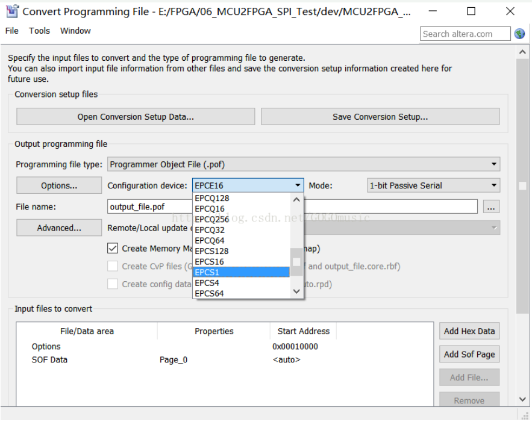Select EPCS128 in the device list
Viewport: 532px width, 422px height.
[x=241, y=251]
